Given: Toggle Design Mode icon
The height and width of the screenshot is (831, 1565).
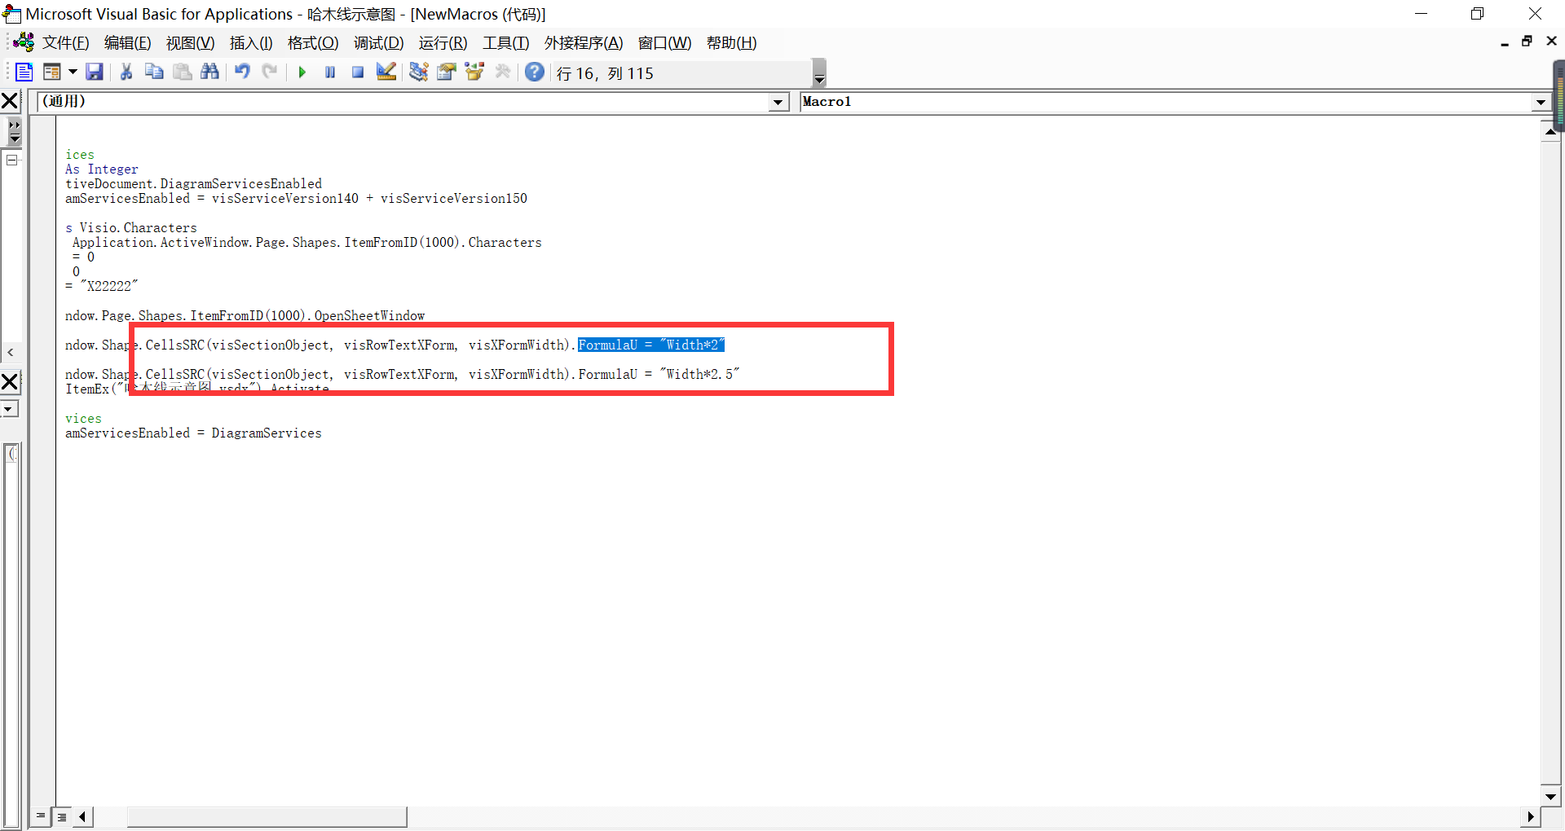Looking at the screenshot, I should pos(386,73).
